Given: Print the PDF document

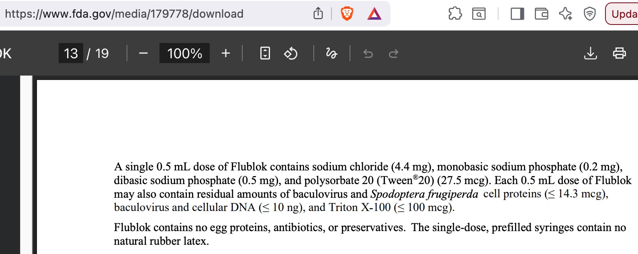Looking at the screenshot, I should [619, 53].
